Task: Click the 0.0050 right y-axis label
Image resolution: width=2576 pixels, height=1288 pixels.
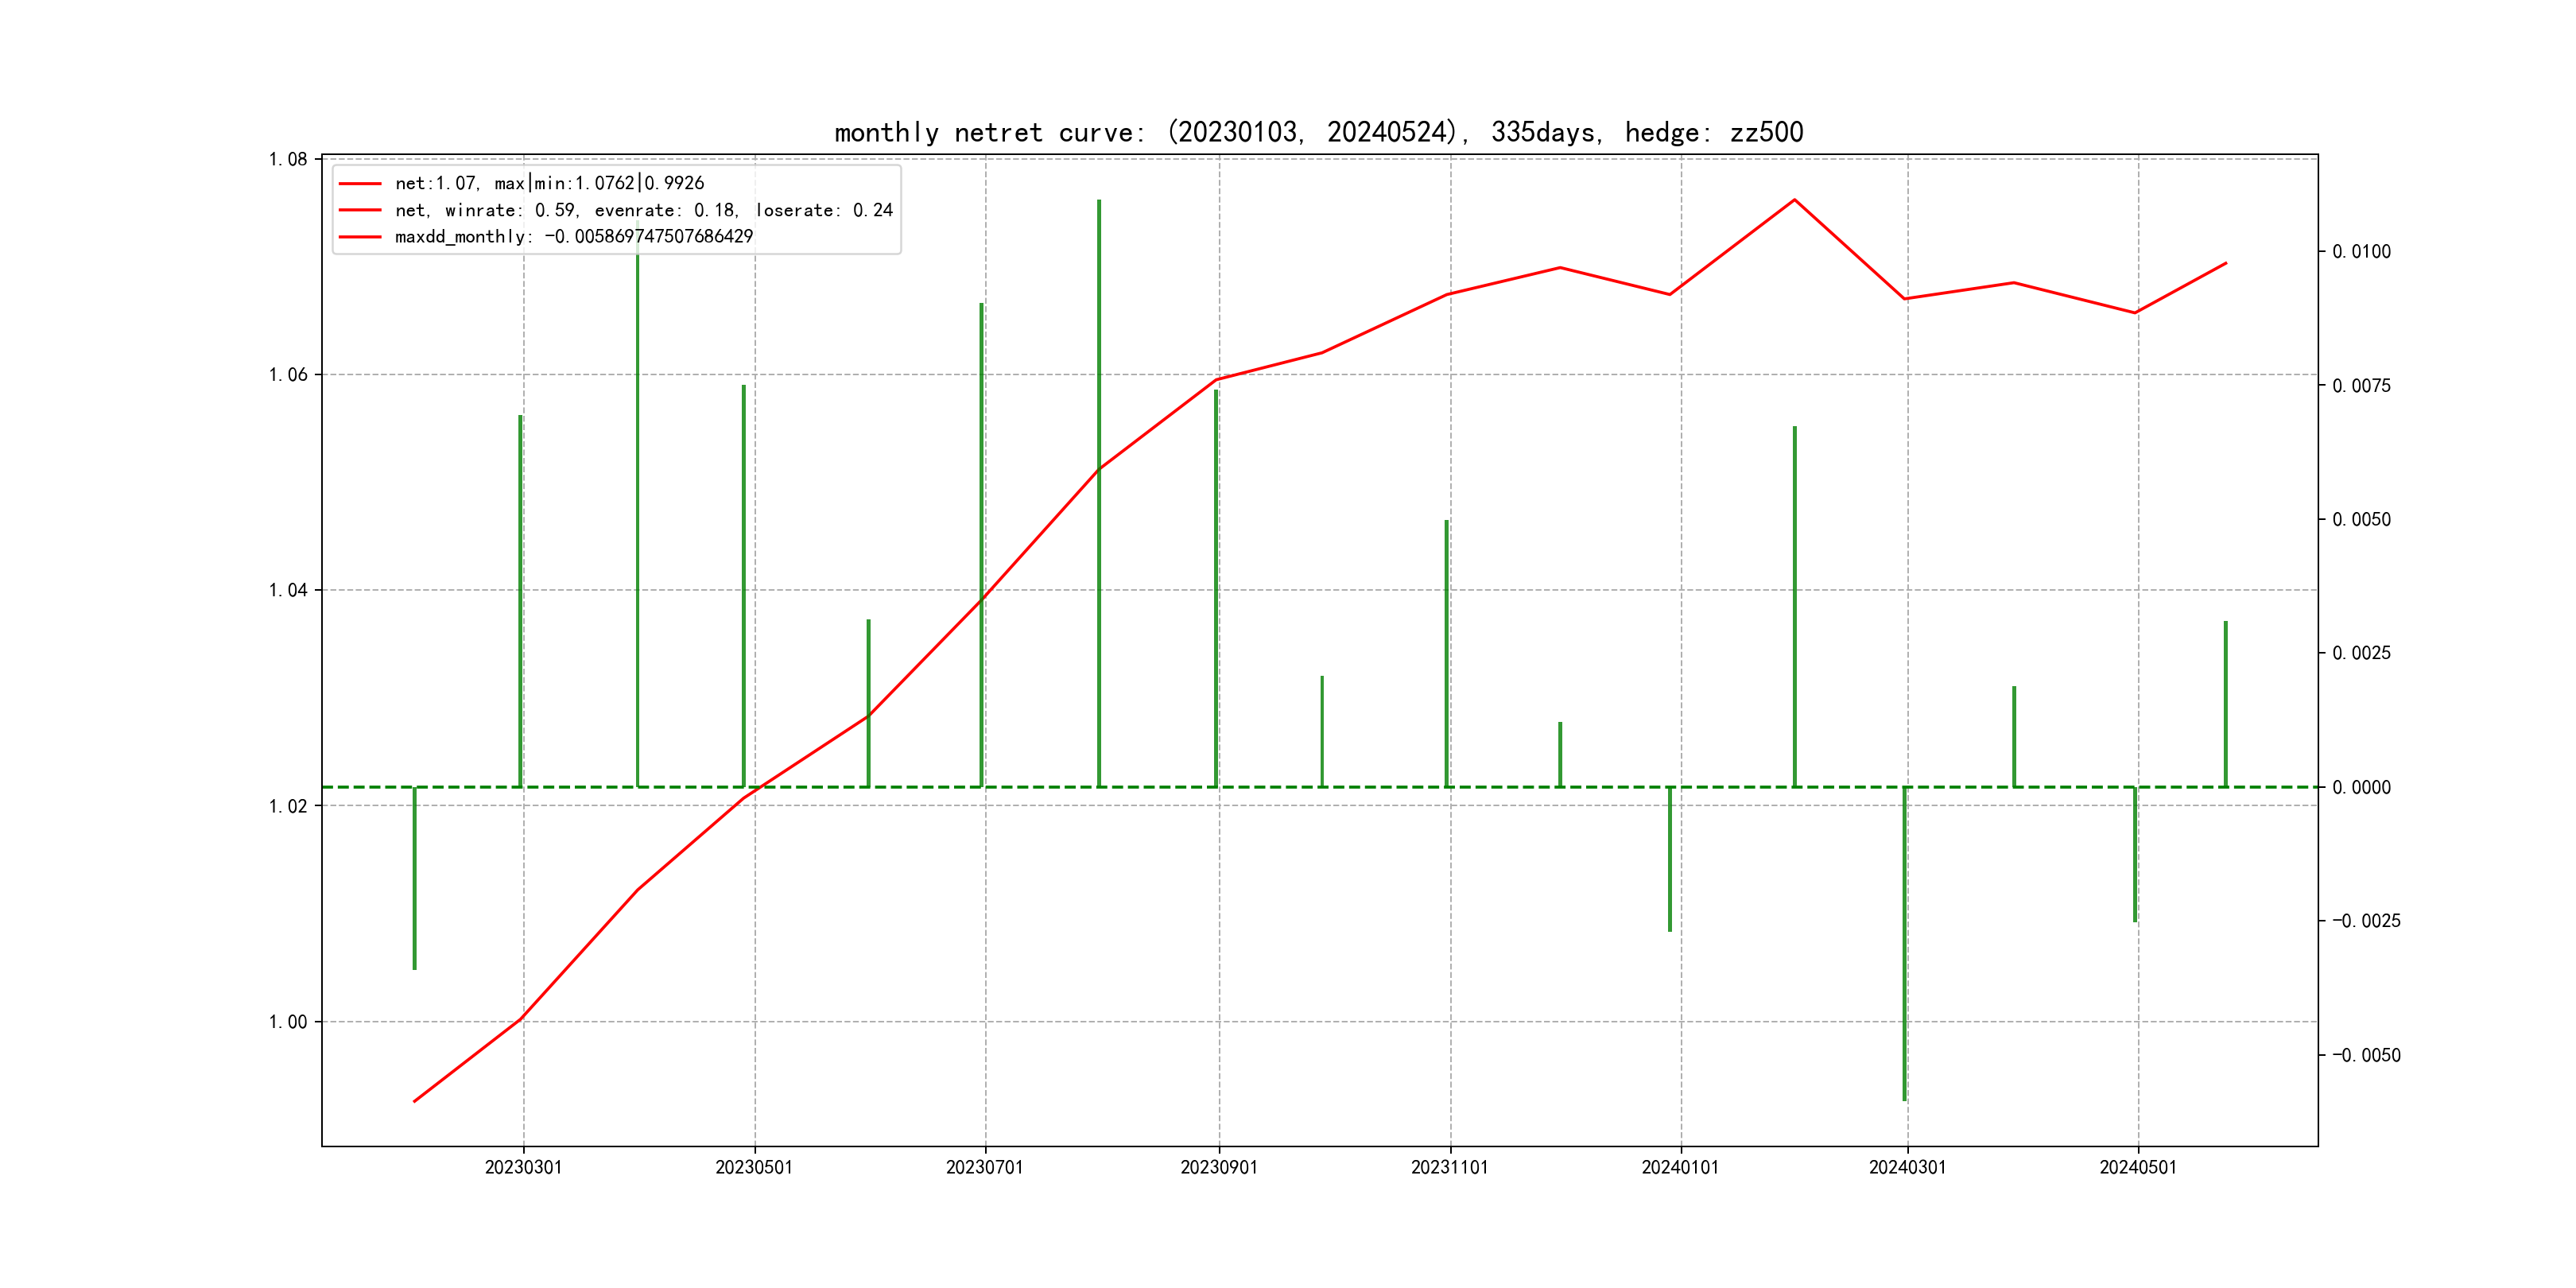Action: click(x=2361, y=520)
